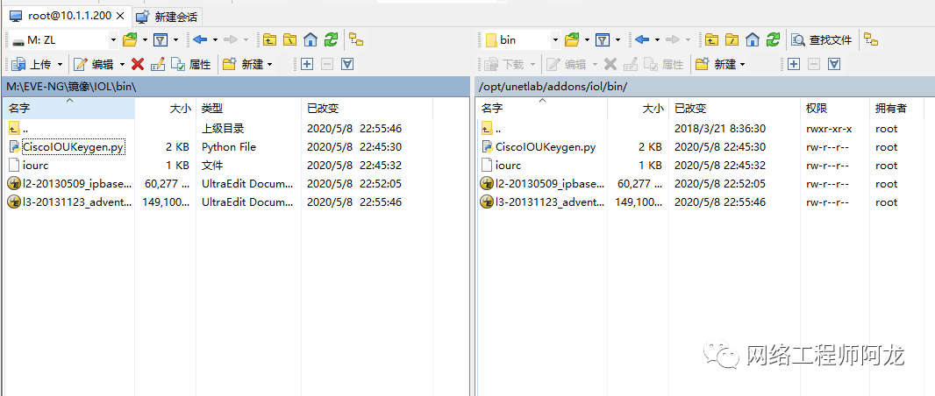Refresh the local panel listing
Screen dimensions: 935x396
331,40
